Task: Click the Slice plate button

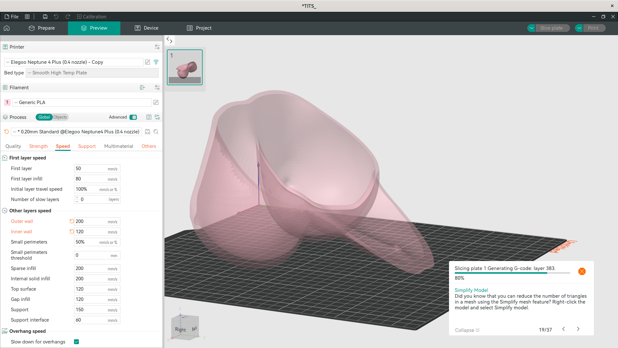Action: point(552,28)
